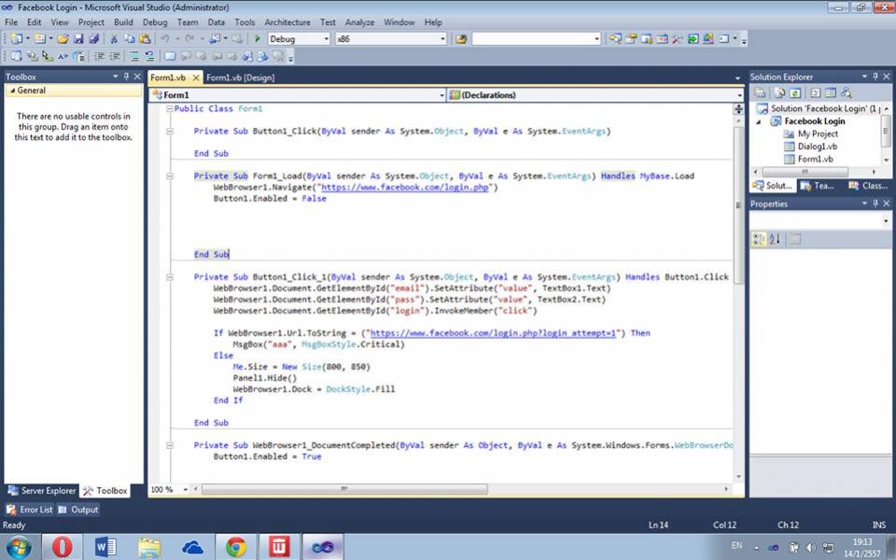Open the Architecture menu
The height and width of the screenshot is (560, 896).
click(x=287, y=22)
